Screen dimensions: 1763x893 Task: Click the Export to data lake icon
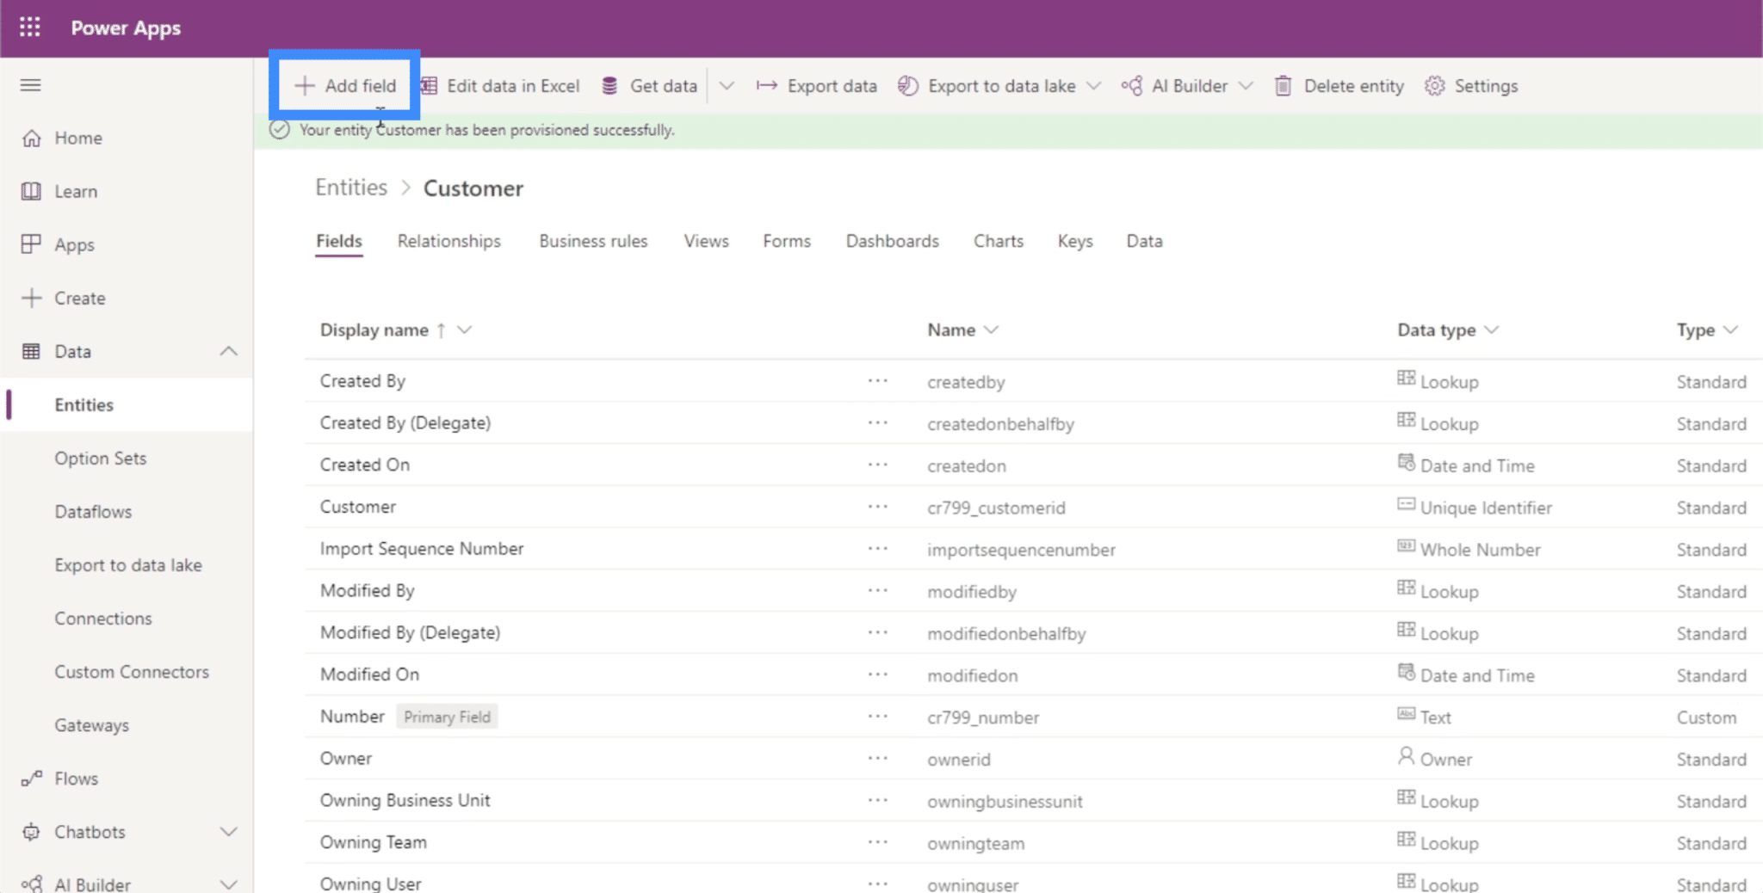point(907,86)
